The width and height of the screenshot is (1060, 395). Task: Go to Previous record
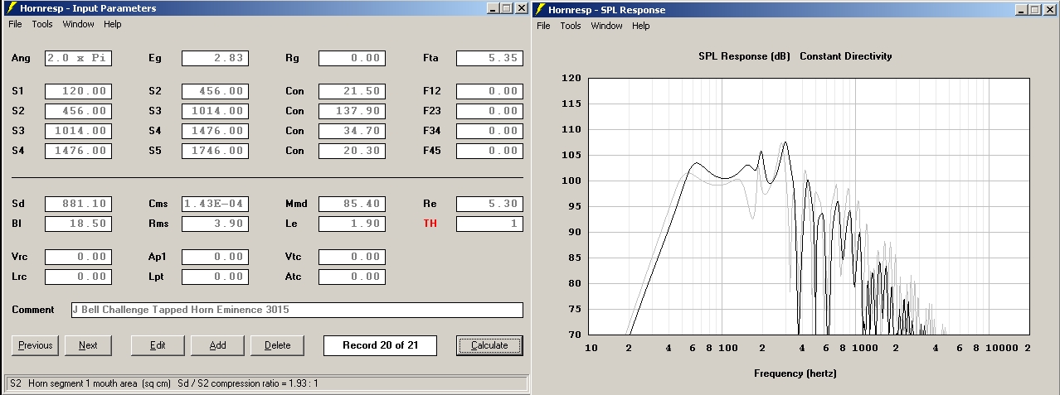35,345
